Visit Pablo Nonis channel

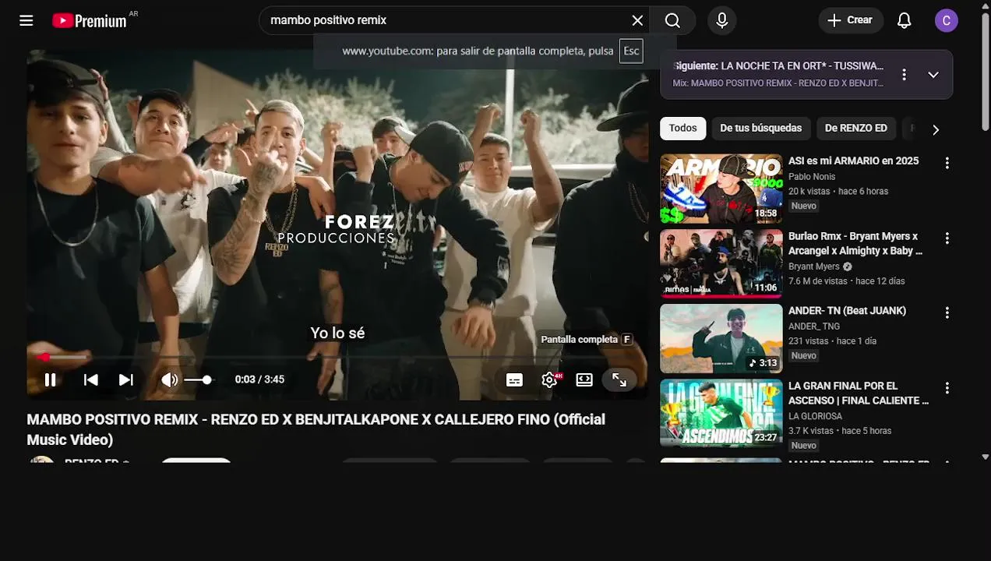coord(812,177)
